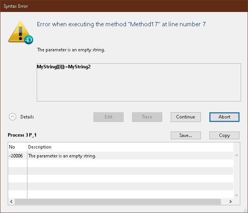Select the empty string description in error list

pos(62,156)
